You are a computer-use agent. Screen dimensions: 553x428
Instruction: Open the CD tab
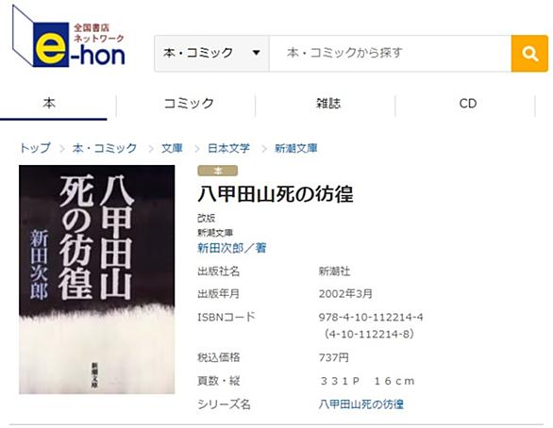pyautogui.click(x=468, y=104)
